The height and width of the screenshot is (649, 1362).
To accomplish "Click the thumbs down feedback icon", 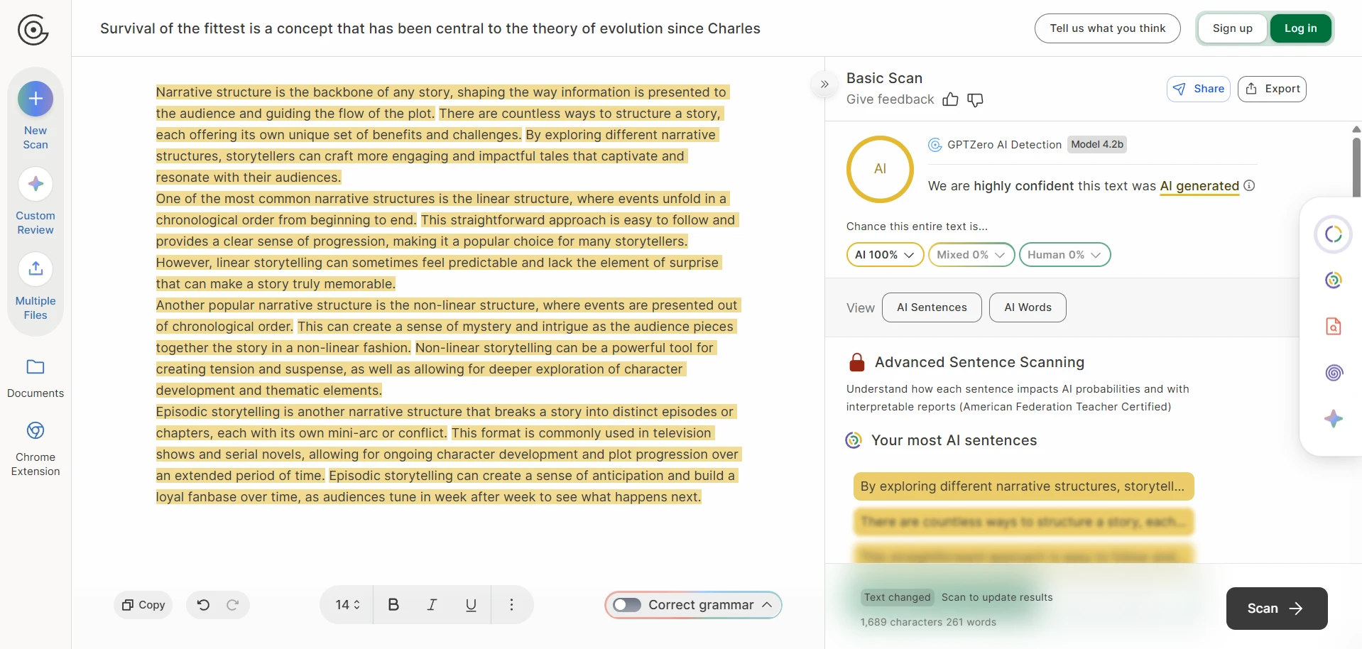I will coord(976,100).
